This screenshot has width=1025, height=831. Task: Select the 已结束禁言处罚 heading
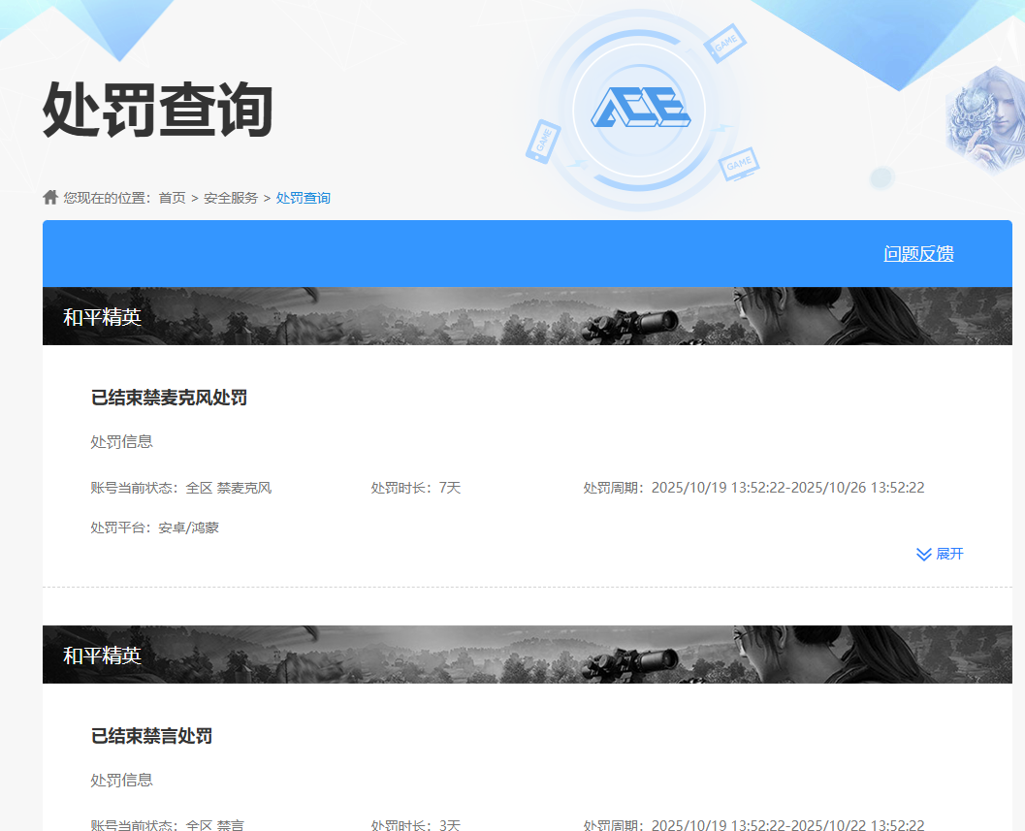point(151,736)
